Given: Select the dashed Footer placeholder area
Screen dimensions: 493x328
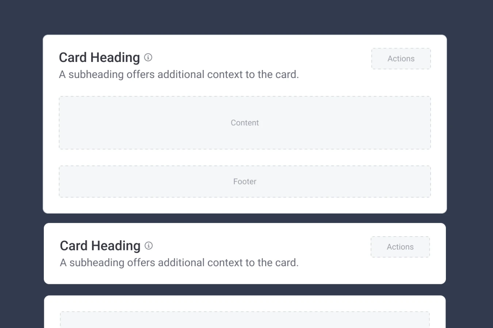Looking at the screenshot, I should 245,181.
